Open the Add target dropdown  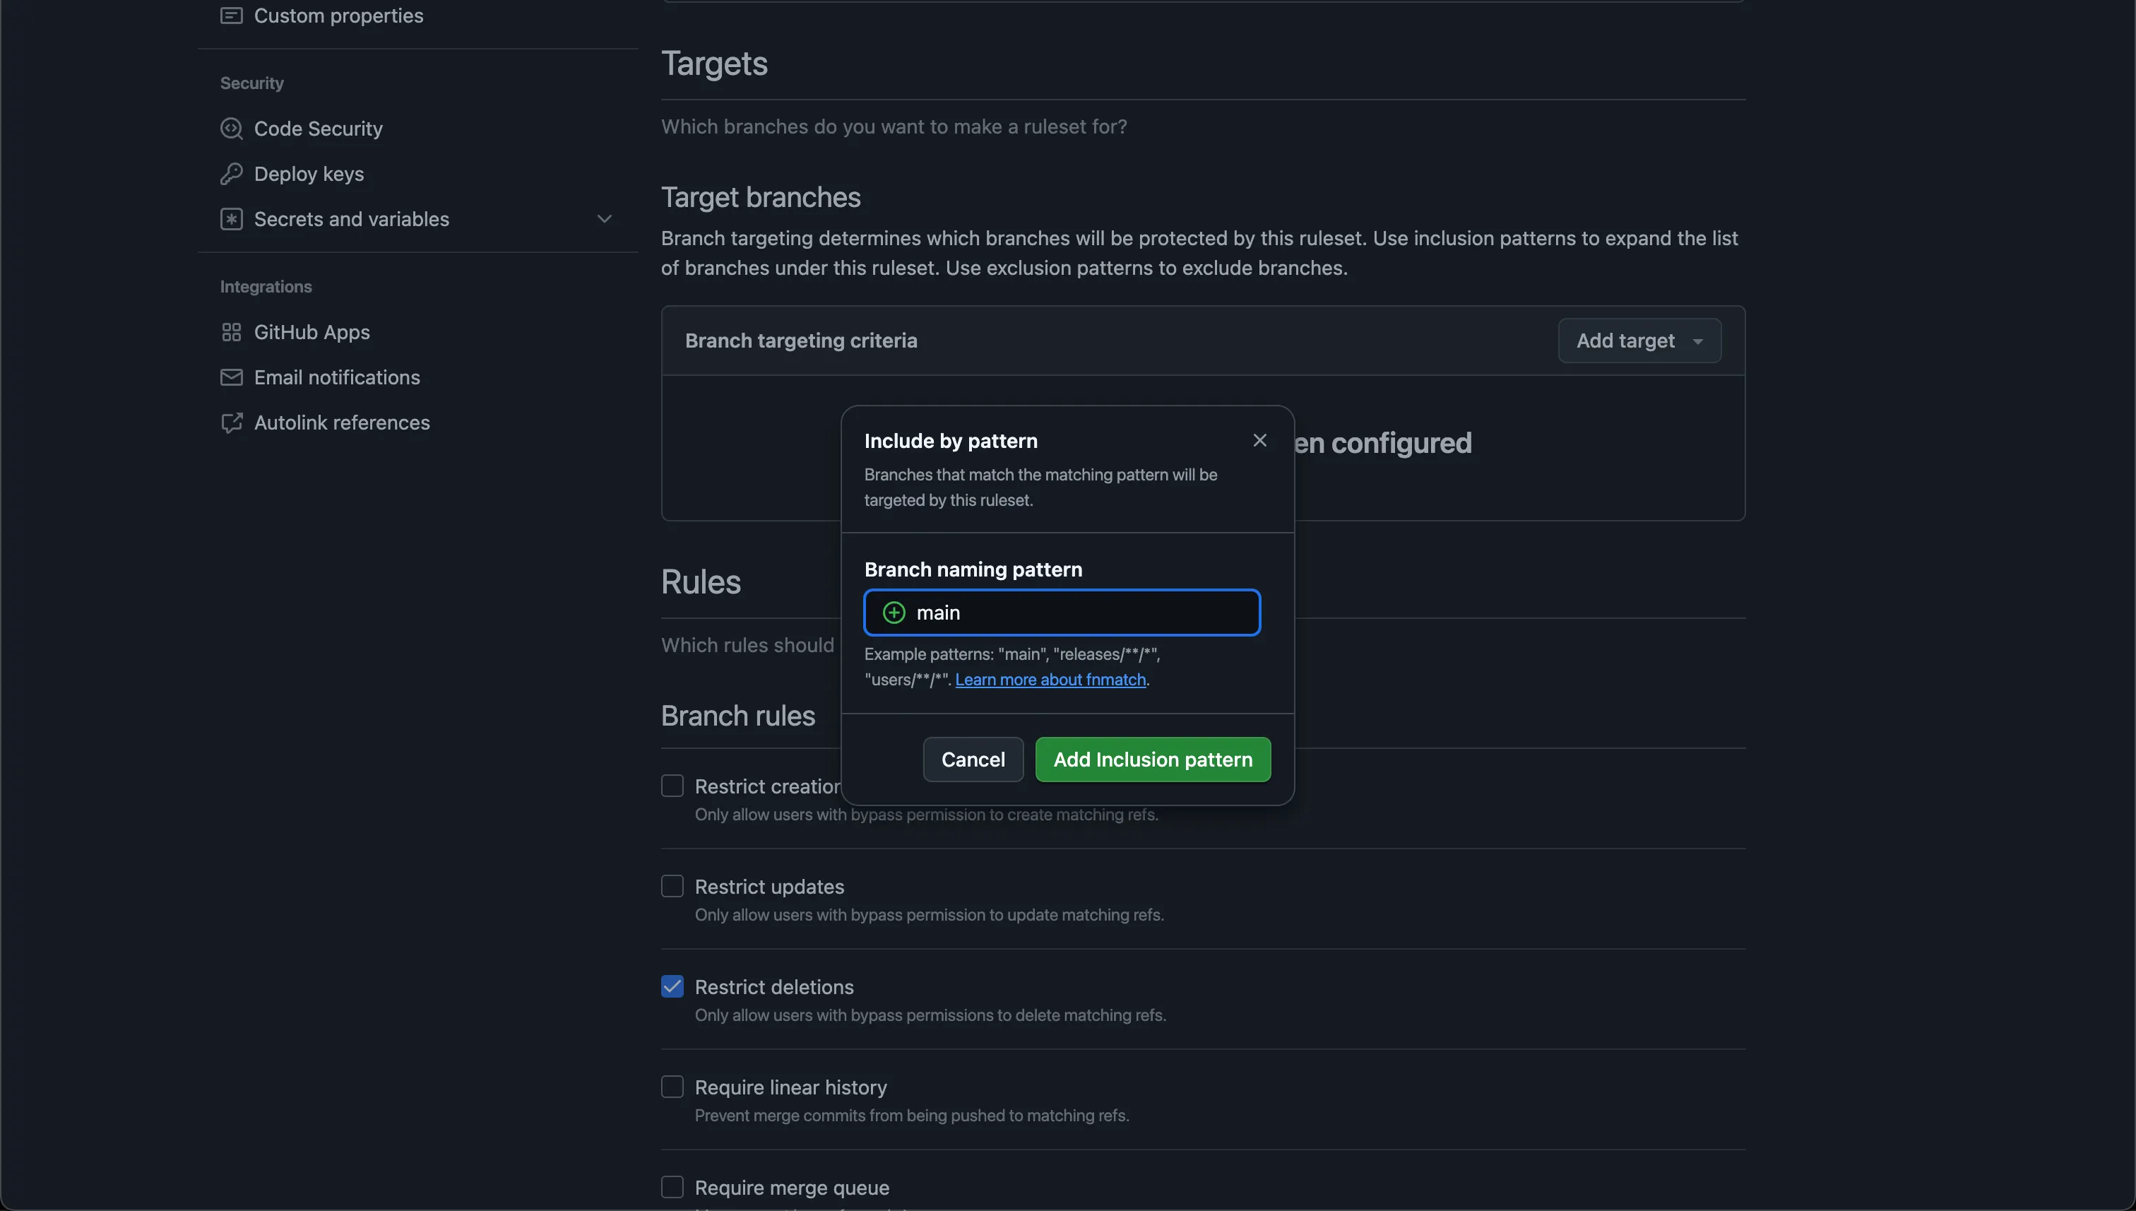(x=1639, y=340)
